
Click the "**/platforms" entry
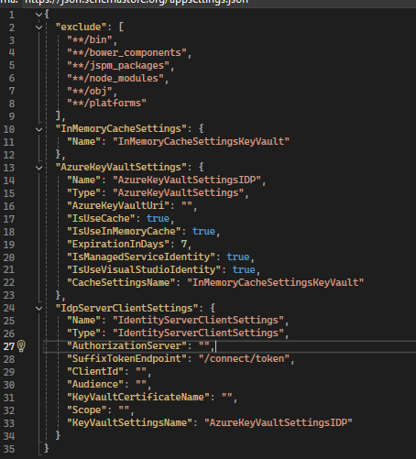[x=106, y=103]
